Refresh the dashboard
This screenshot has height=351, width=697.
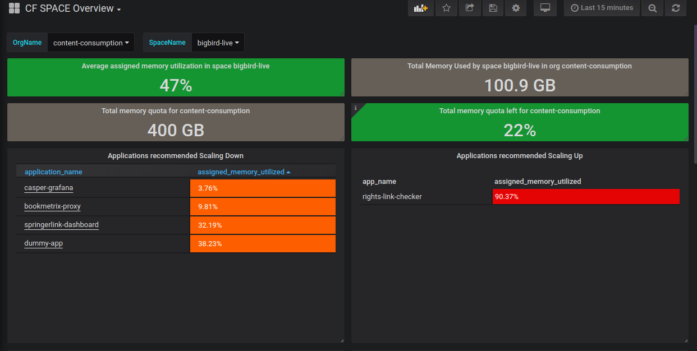click(x=675, y=8)
